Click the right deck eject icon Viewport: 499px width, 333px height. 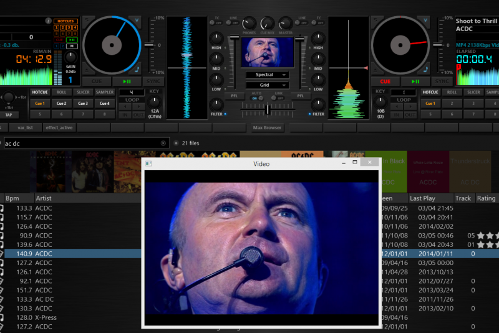(375, 69)
